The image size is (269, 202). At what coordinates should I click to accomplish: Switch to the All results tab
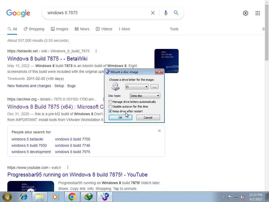click(12, 29)
